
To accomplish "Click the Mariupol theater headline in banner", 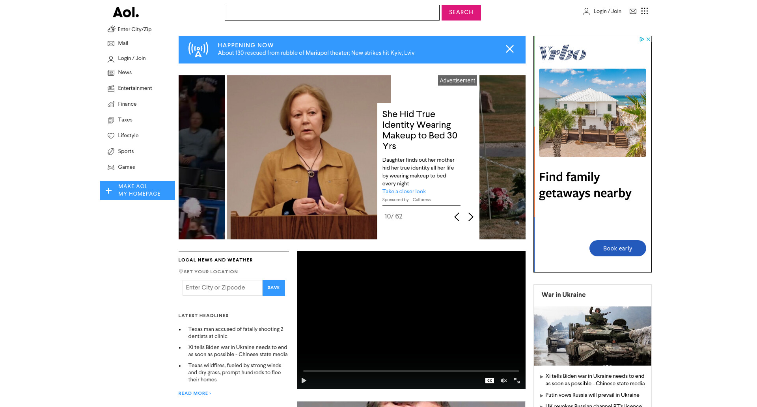I will coord(316,53).
